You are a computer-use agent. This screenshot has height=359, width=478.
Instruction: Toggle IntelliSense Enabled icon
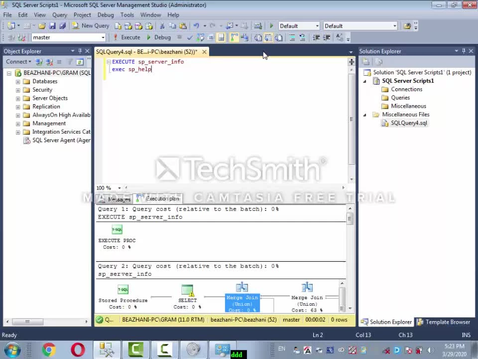click(x=221, y=37)
